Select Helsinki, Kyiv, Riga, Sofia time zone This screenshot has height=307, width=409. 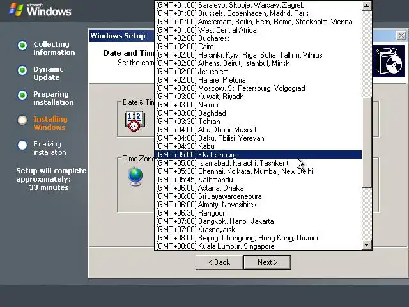click(x=258, y=55)
